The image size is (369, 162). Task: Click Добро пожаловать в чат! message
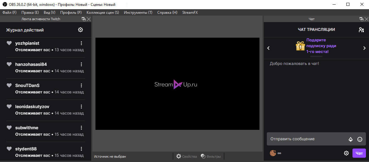[x=294, y=64]
